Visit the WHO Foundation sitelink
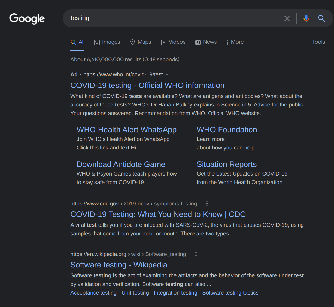The image size is (334, 307). click(x=227, y=130)
